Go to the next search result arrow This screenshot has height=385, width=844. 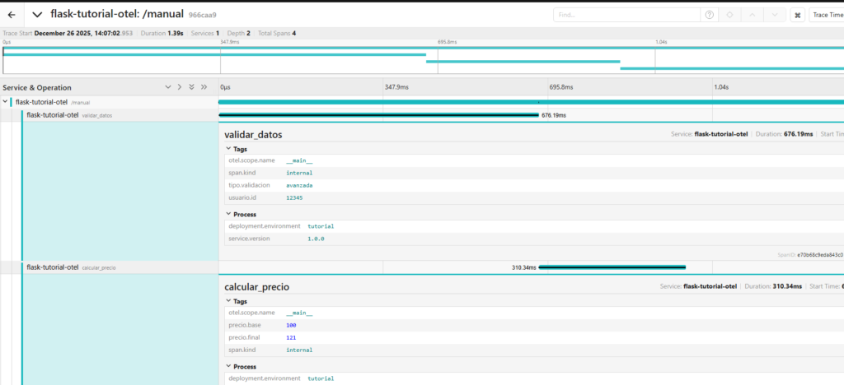pyautogui.click(x=774, y=15)
